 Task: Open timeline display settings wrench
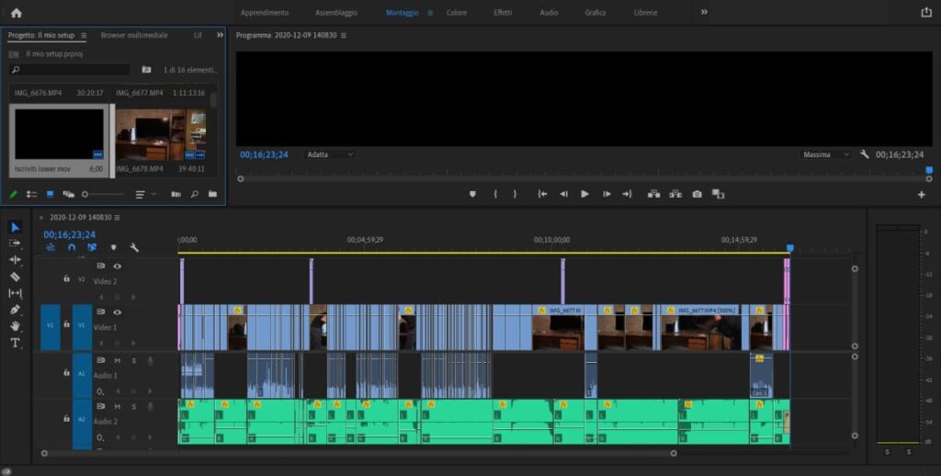134,247
